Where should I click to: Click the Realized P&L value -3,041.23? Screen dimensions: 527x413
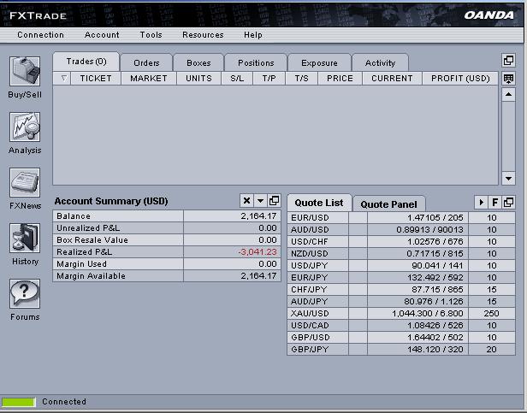(x=258, y=252)
